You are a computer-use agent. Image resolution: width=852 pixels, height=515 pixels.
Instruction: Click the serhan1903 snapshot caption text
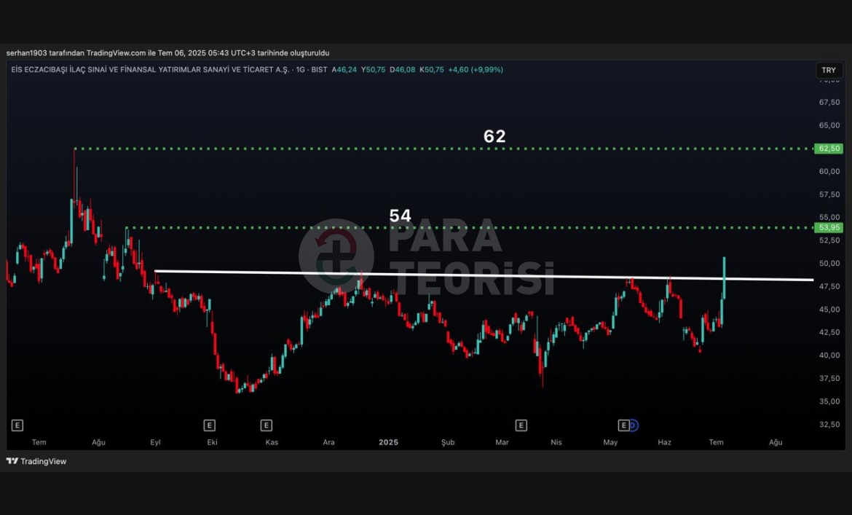tap(168, 52)
